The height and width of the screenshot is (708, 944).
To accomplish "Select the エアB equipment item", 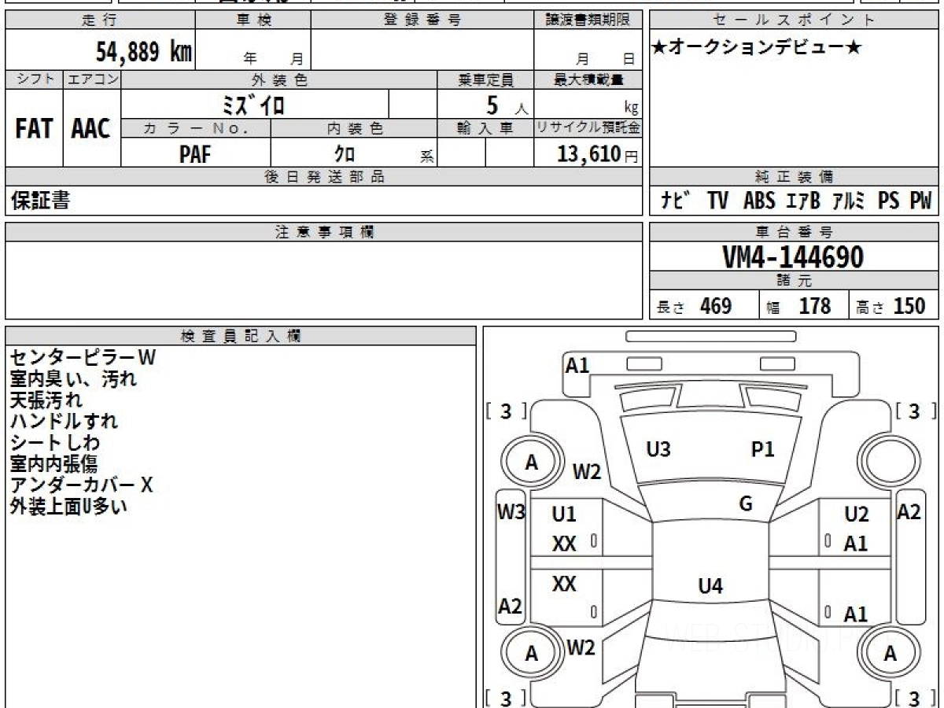I will click(803, 201).
